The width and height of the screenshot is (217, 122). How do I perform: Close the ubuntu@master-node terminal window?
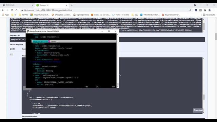[x=115, y=31]
